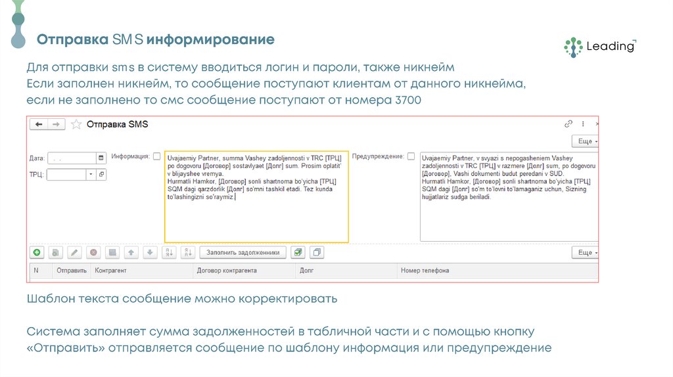The width and height of the screenshot is (673, 377).
Task: Click the Договор контрагента column header
Action: 244,271
